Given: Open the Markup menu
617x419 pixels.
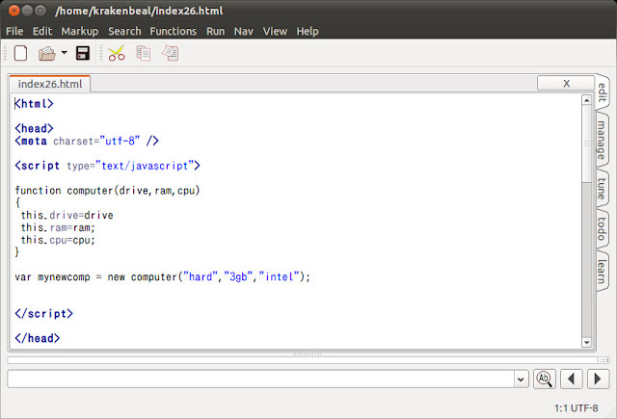Looking at the screenshot, I should click(80, 31).
